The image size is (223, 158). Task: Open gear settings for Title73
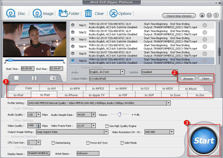[x=205, y=39]
